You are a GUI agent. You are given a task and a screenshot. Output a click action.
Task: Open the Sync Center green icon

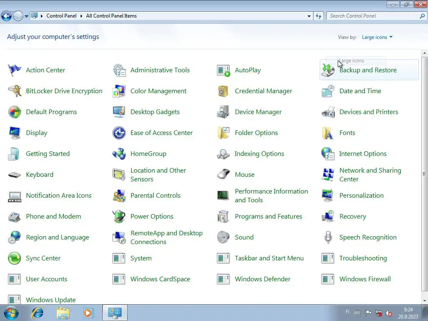[x=15, y=258]
